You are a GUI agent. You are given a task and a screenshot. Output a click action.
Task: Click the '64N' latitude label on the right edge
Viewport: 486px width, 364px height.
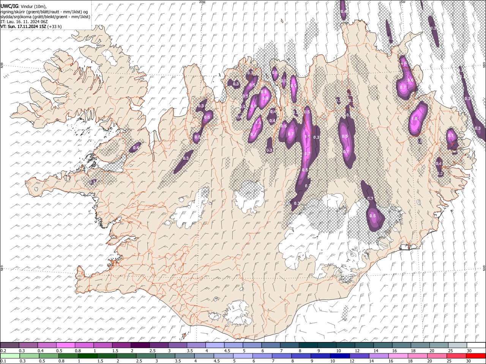pyautogui.click(x=484, y=267)
